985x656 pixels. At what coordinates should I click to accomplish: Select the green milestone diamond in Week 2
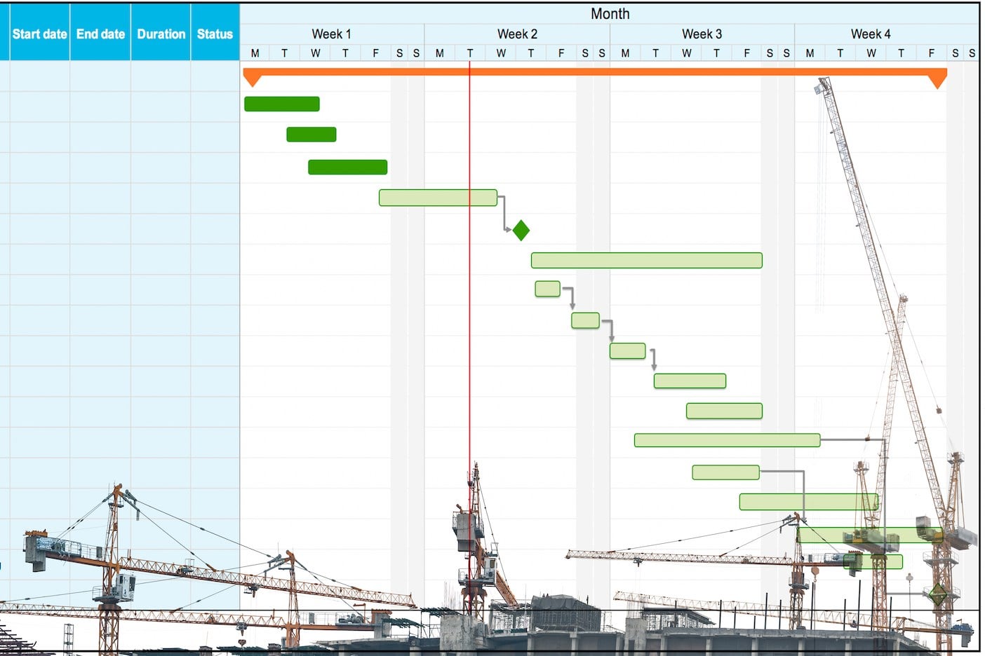(x=521, y=229)
